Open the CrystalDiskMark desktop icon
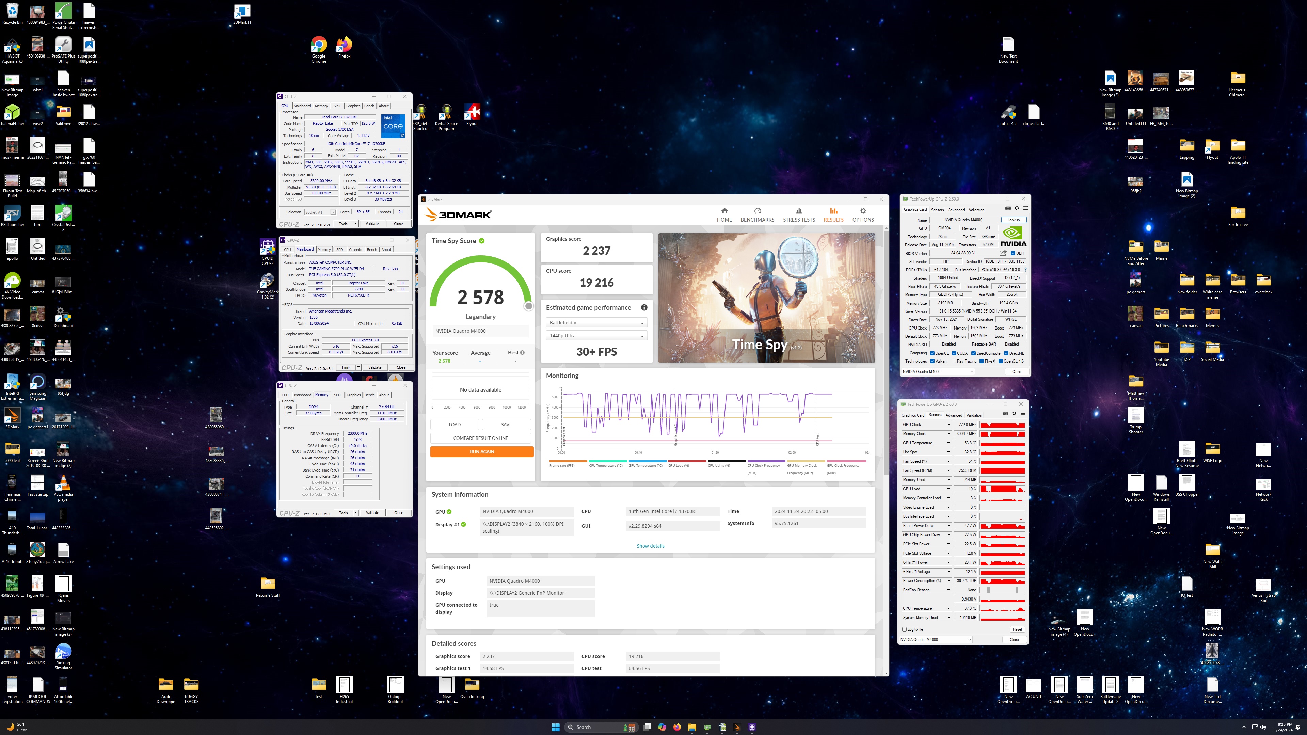The height and width of the screenshot is (735, 1307). (x=63, y=218)
